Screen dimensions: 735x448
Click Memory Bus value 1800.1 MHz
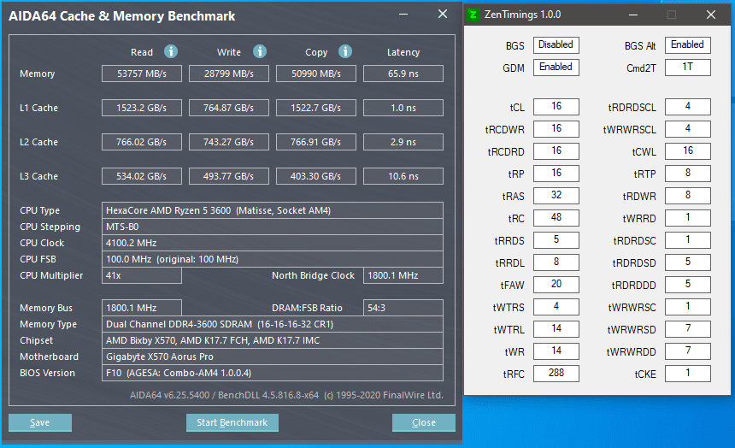point(142,308)
